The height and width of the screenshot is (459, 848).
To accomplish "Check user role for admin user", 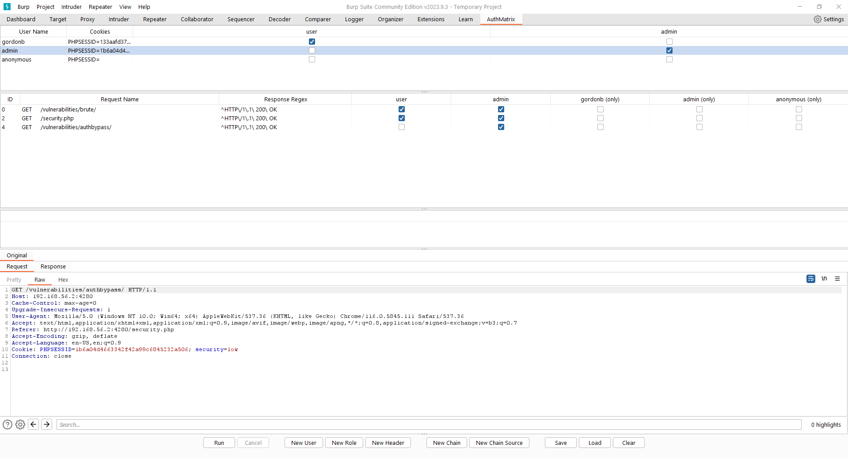I will click(312, 50).
